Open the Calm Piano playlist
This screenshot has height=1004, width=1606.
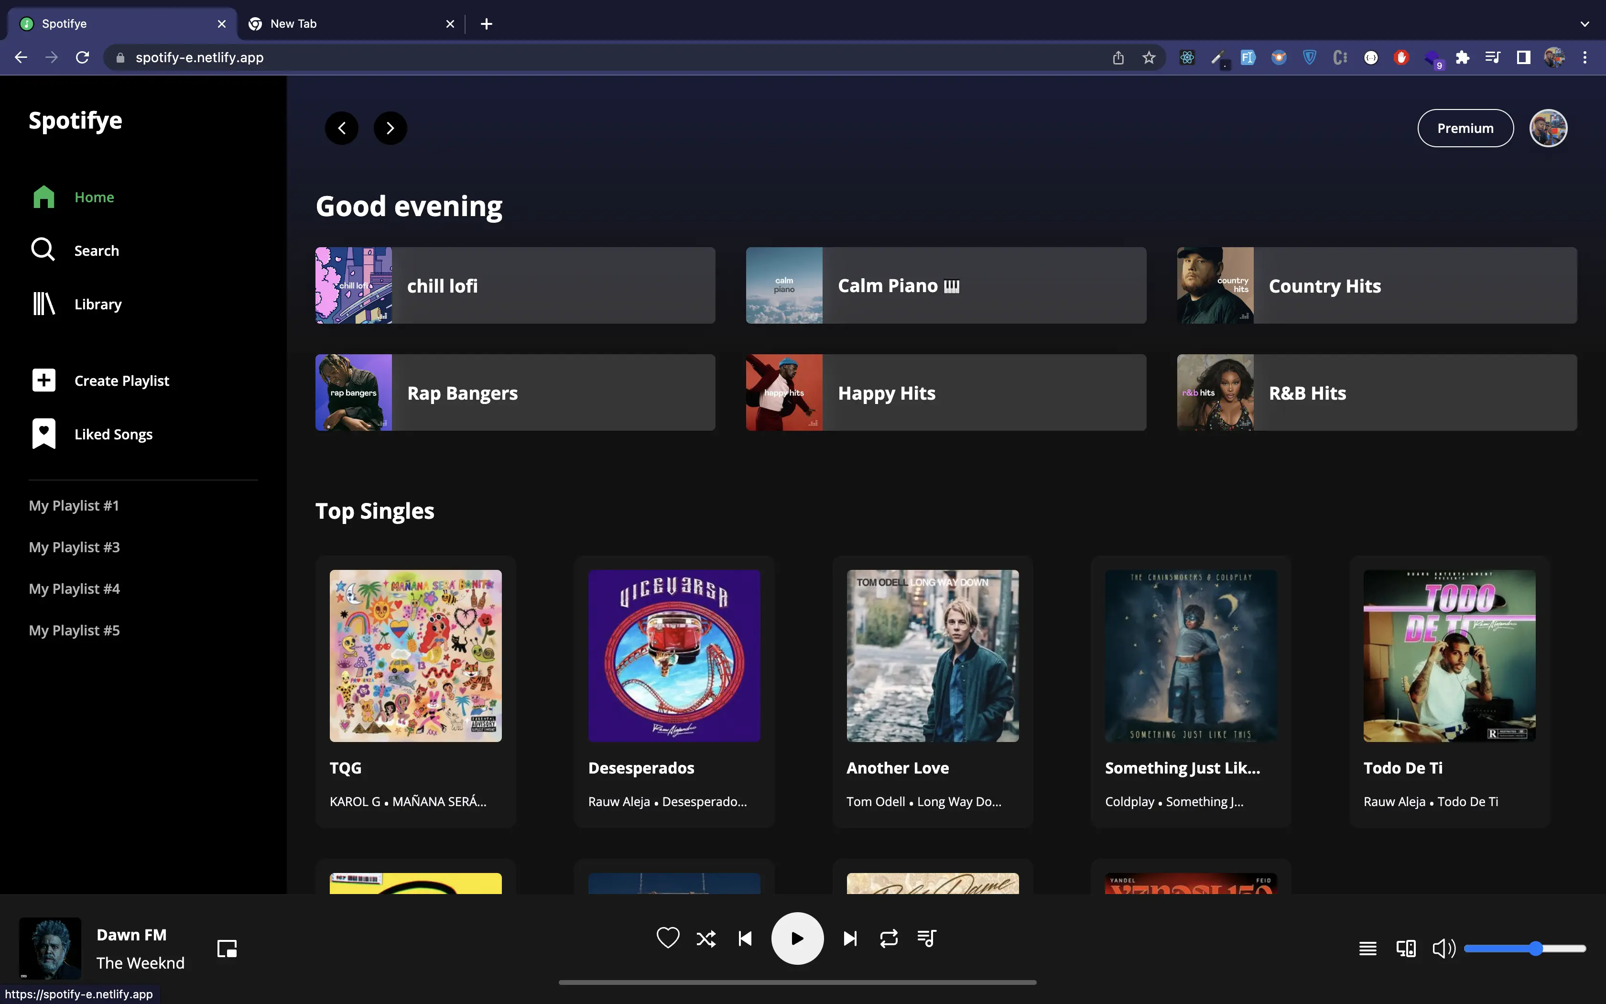pos(946,285)
